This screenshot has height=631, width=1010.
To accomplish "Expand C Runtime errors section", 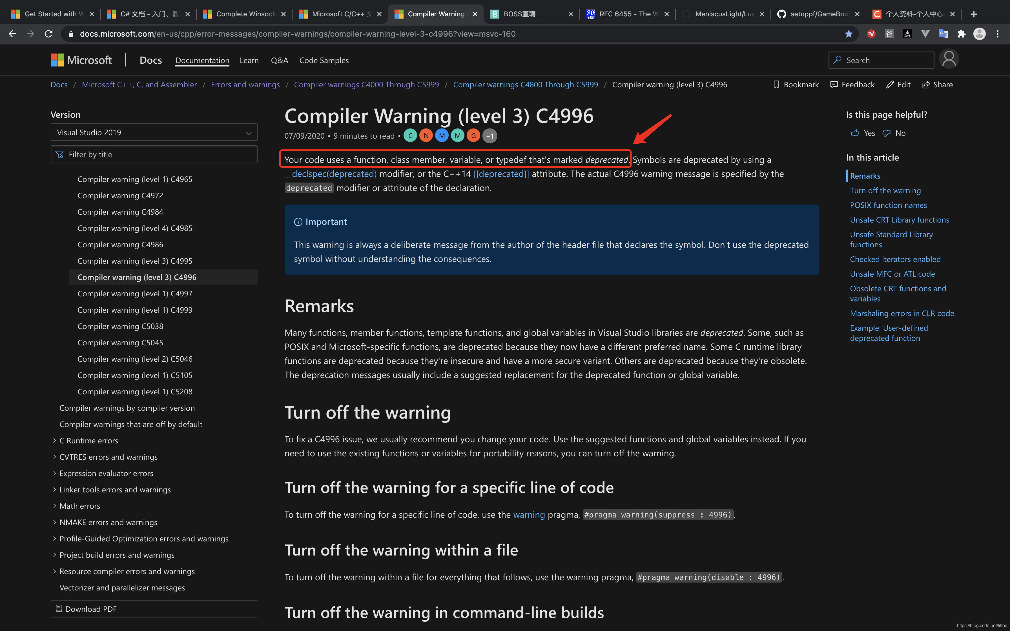I will coord(54,441).
